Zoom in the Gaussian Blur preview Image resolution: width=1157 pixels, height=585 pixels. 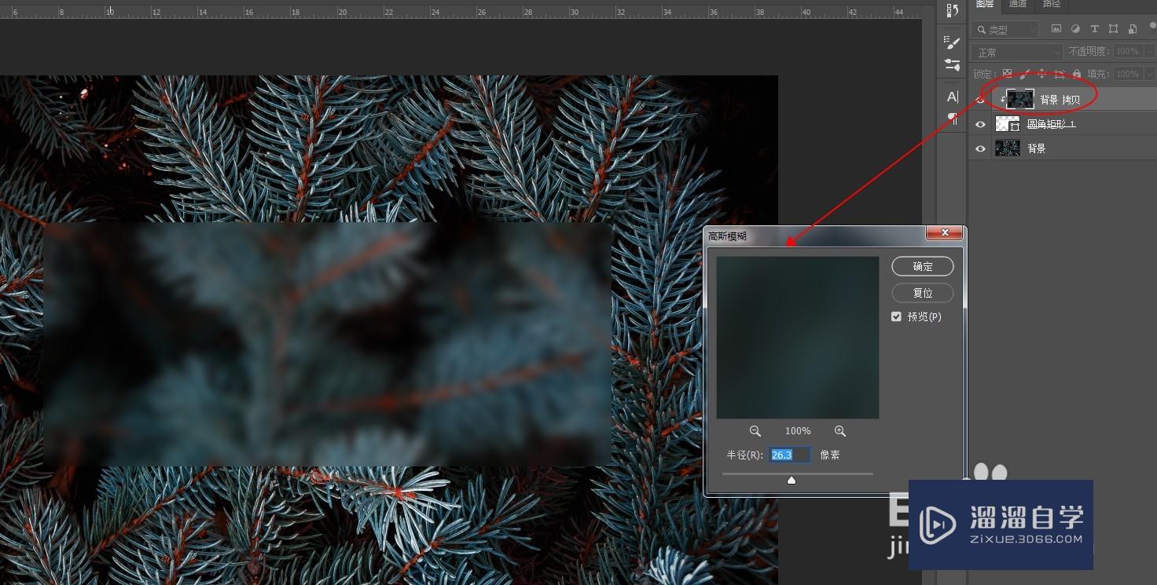point(840,431)
